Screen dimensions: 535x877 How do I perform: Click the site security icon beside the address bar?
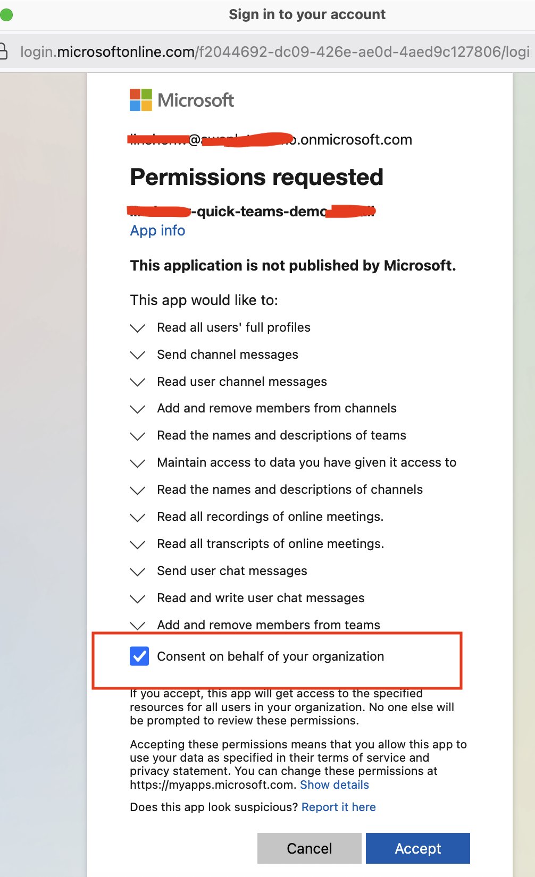click(x=2, y=52)
